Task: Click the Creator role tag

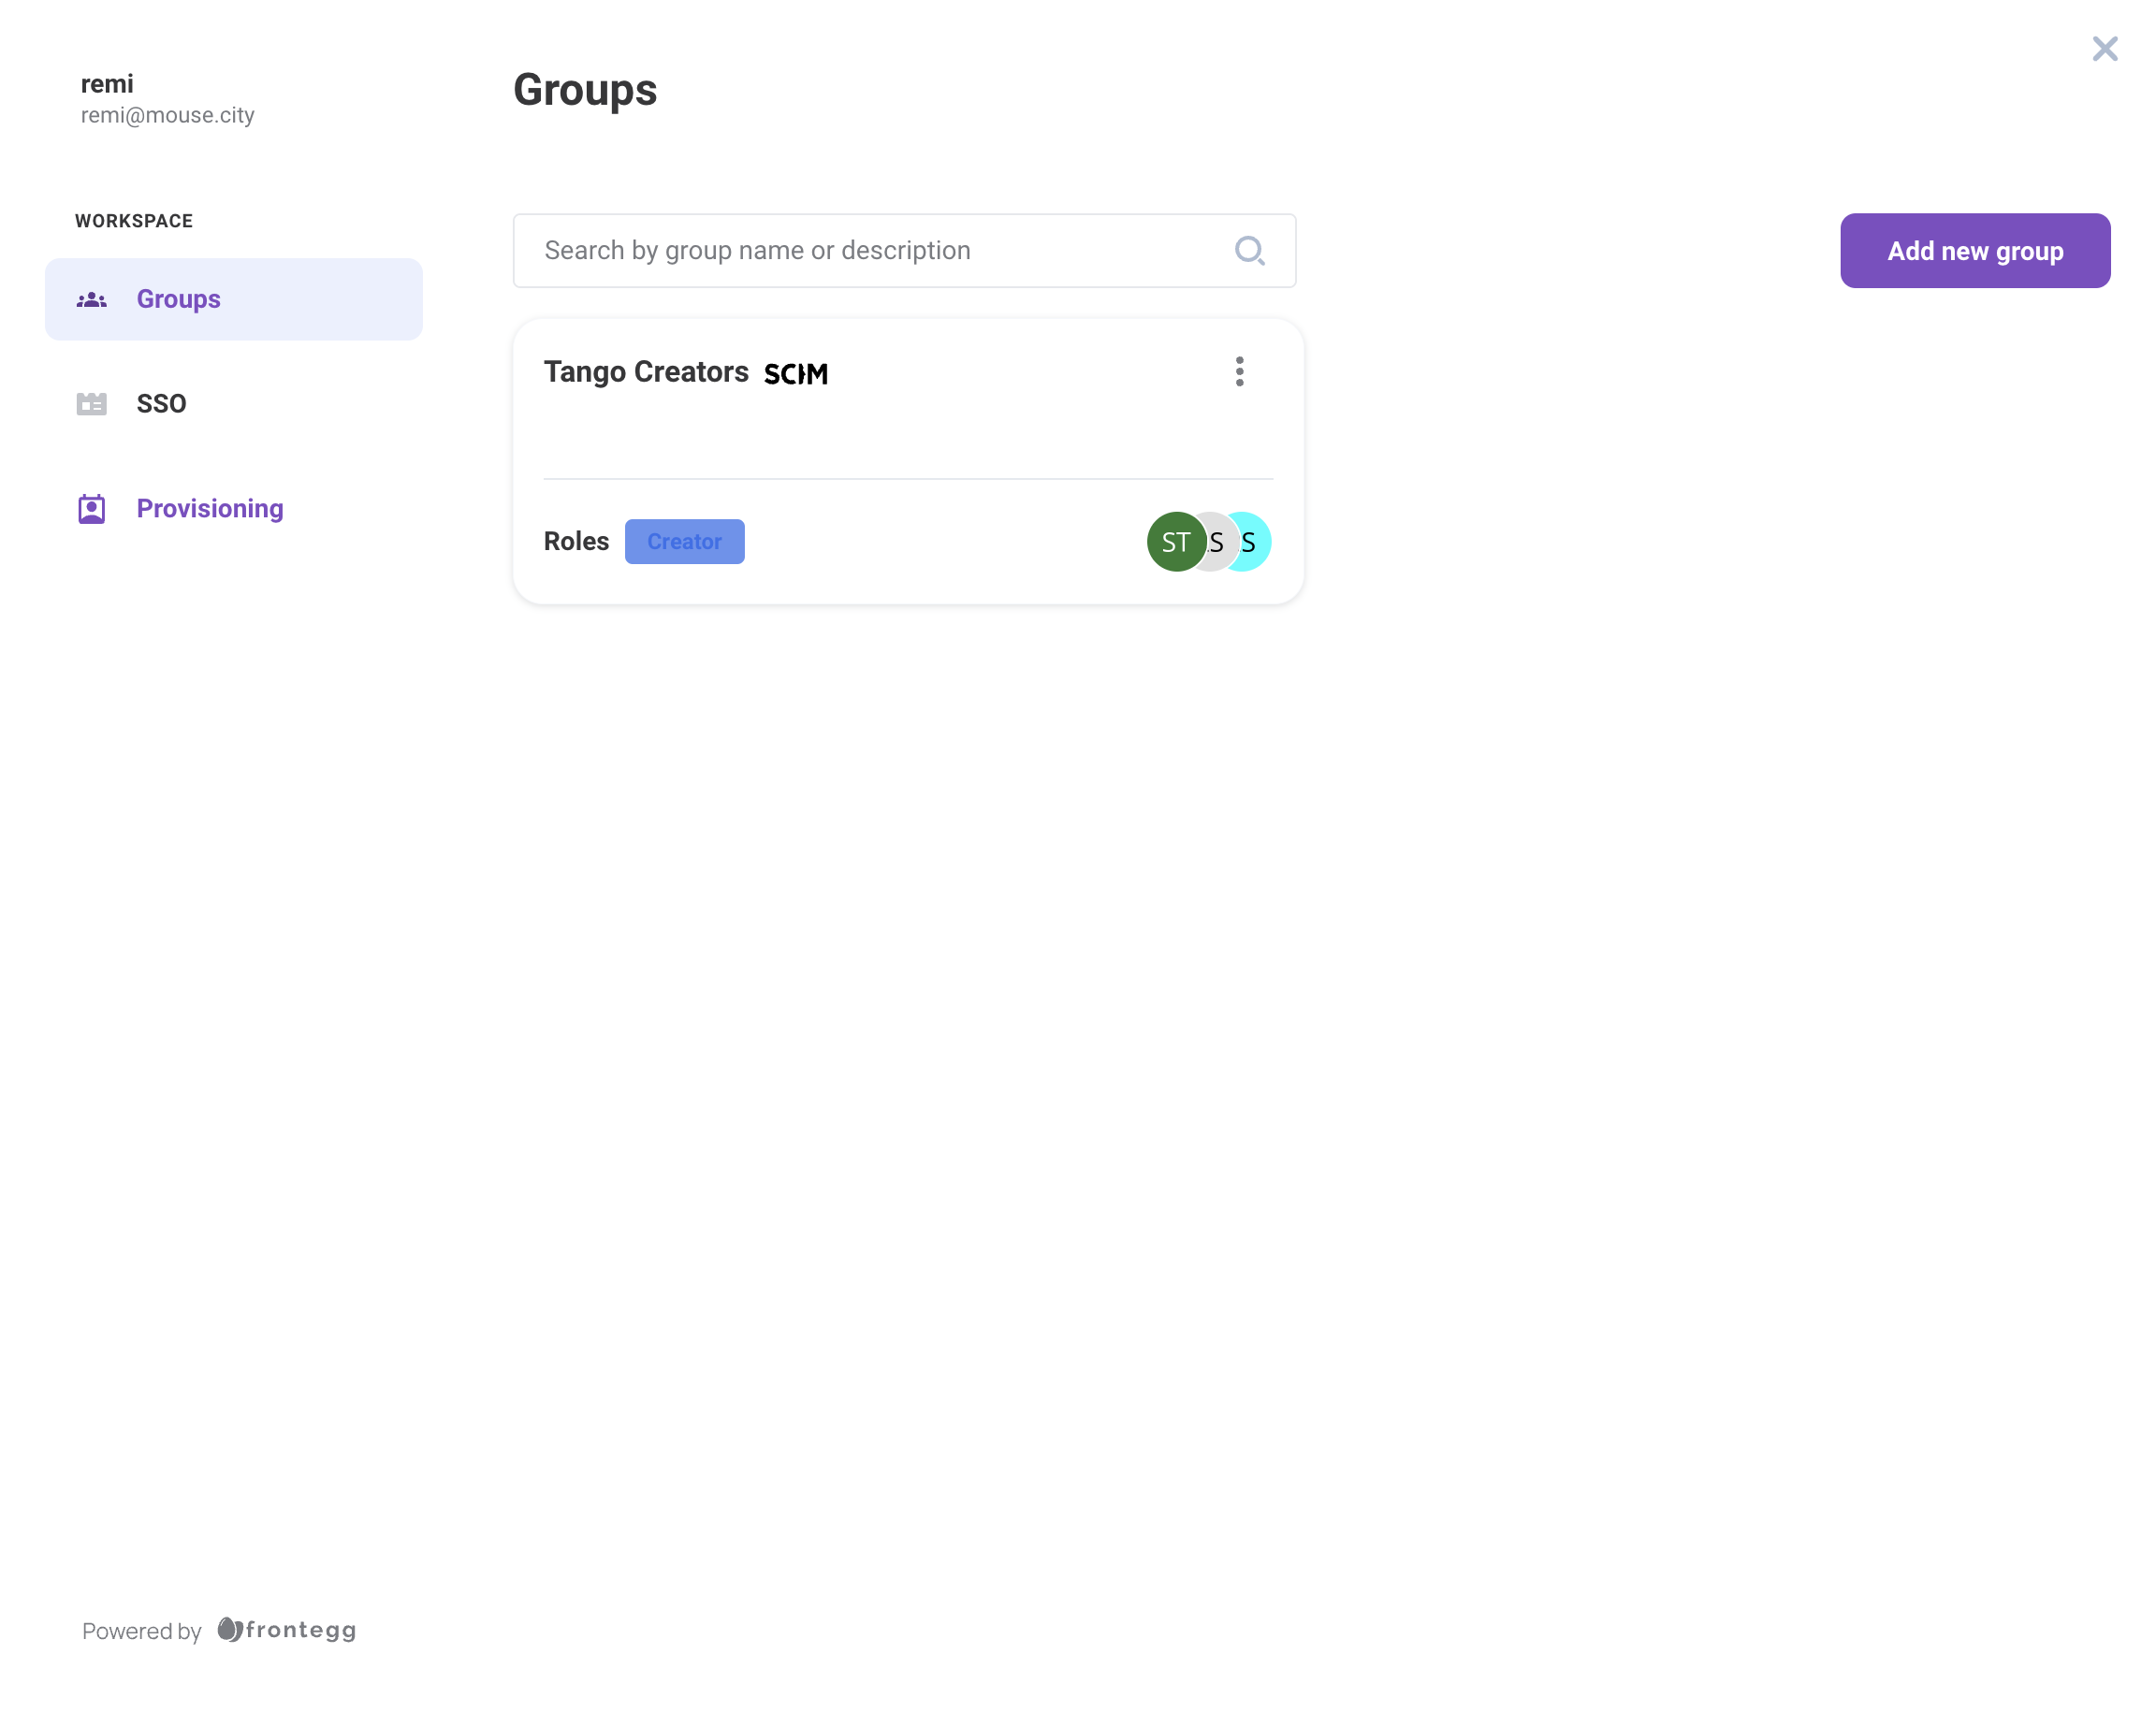Action: 684,541
